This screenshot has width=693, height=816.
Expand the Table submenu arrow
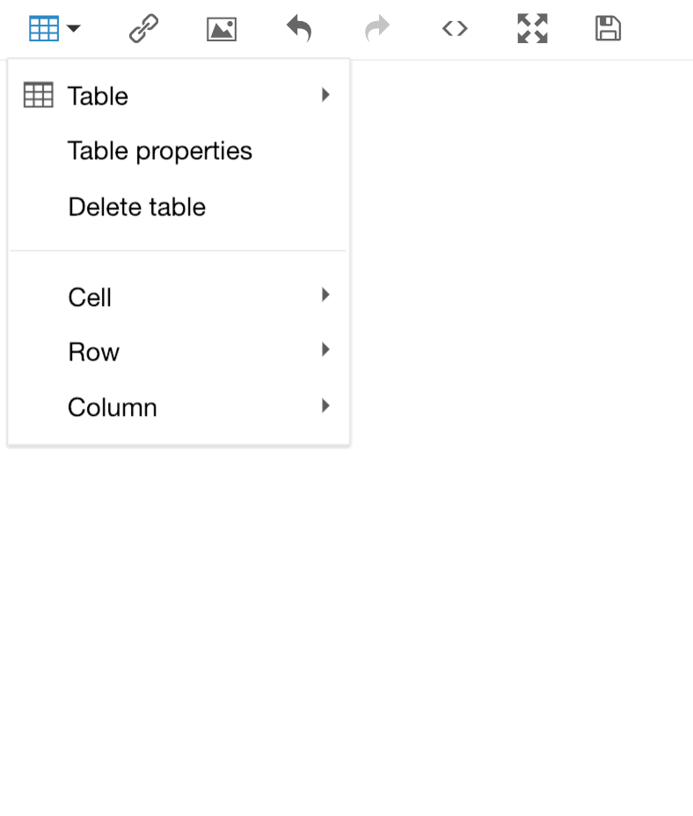click(x=326, y=95)
